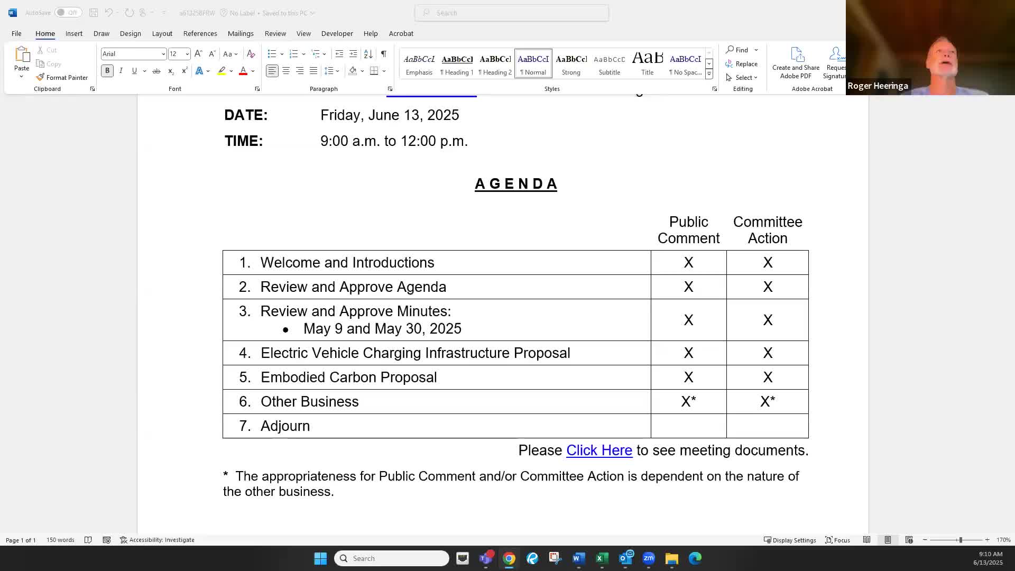The height and width of the screenshot is (571, 1015).
Task: Click the 'Click Here' hyperlink
Action: 599,450
